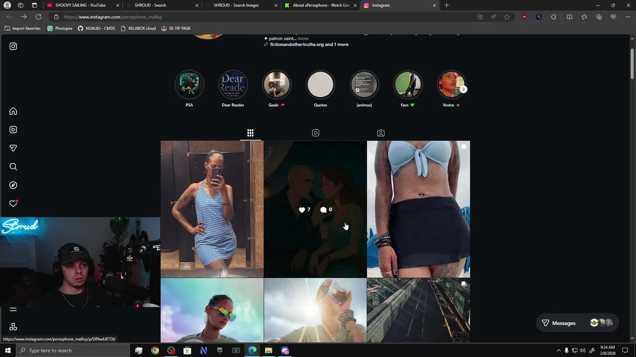Add page to favorites star
This screenshot has width=636, height=357.
[507, 17]
